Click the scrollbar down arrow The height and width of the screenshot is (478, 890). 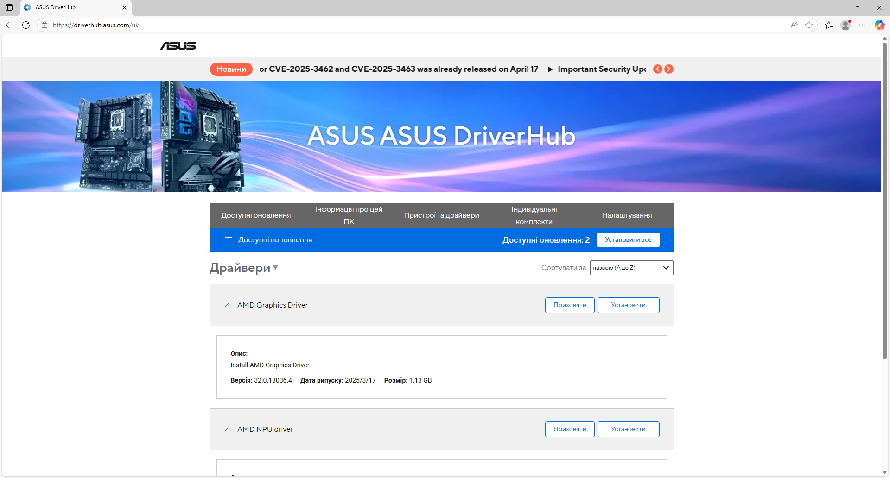(x=884, y=473)
